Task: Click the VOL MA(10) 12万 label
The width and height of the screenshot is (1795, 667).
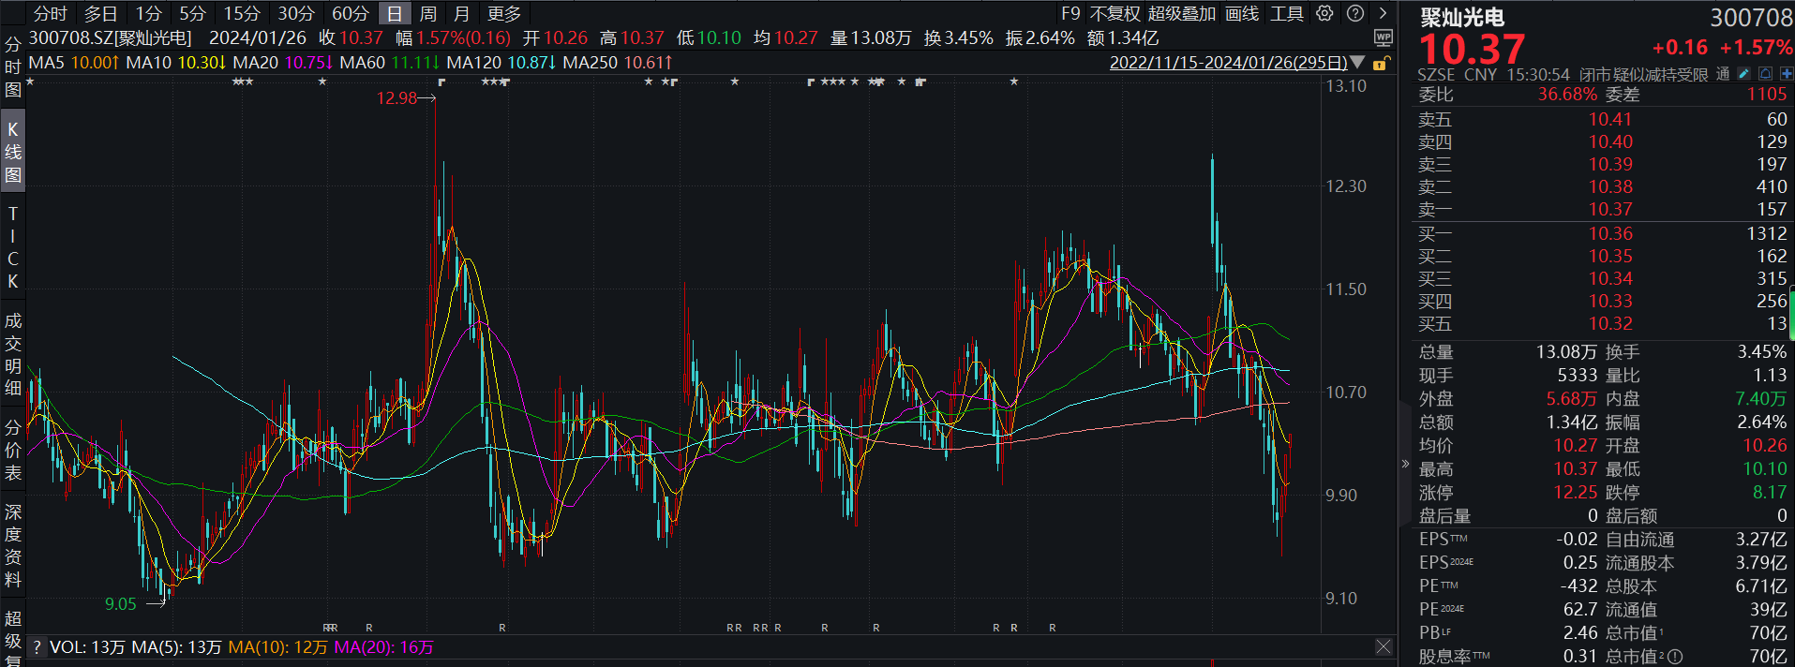Action: (x=278, y=647)
